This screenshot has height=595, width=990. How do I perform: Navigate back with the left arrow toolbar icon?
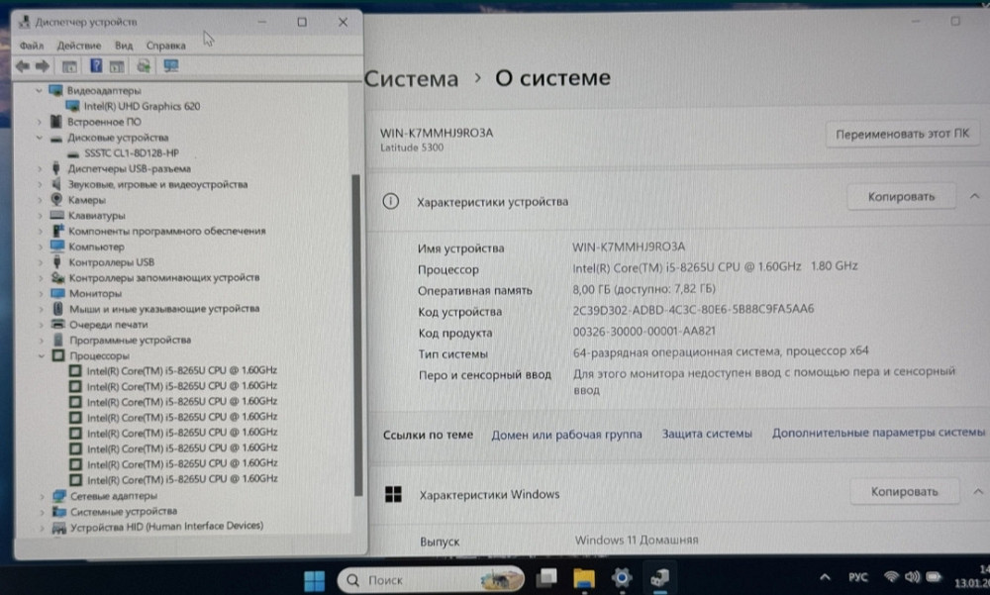click(23, 66)
